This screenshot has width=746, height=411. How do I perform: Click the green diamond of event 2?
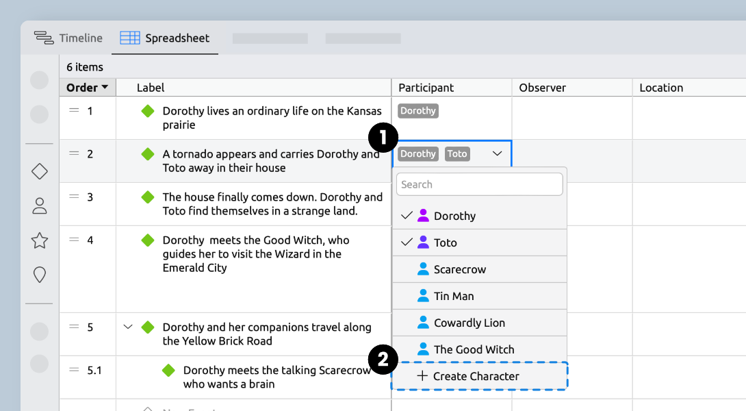pyautogui.click(x=148, y=154)
